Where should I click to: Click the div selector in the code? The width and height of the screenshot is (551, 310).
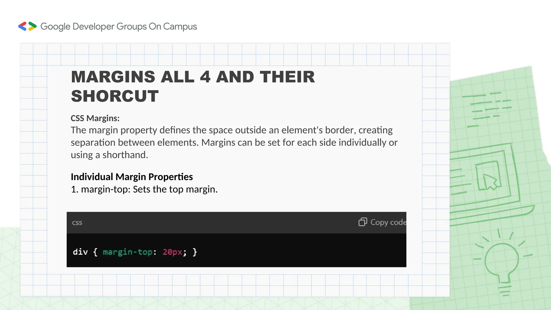[x=80, y=252]
